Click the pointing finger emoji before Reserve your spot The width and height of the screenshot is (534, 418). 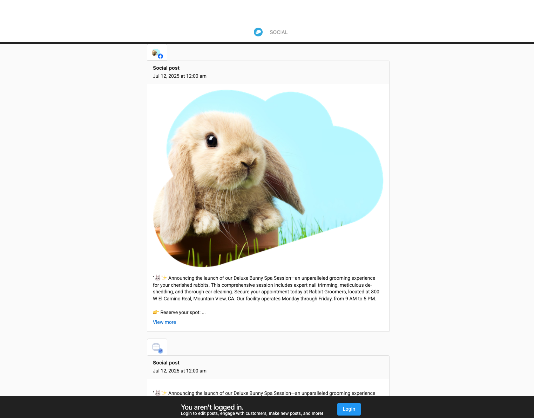tap(156, 312)
